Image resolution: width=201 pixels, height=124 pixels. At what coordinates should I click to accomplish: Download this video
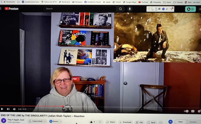125,122
